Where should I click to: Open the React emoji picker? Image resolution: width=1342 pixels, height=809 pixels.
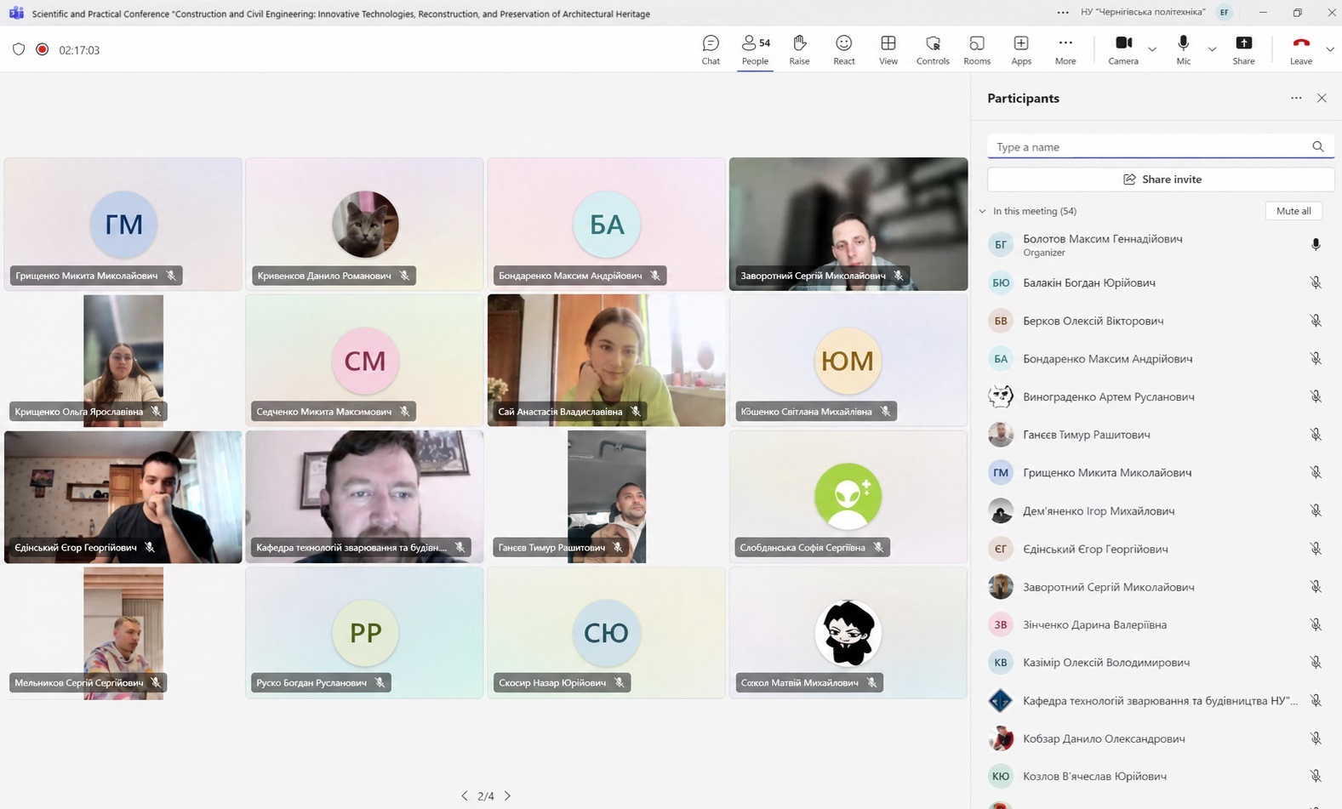[x=843, y=49]
